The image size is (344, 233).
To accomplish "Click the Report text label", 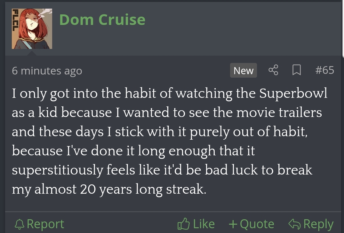I will [45, 224].
